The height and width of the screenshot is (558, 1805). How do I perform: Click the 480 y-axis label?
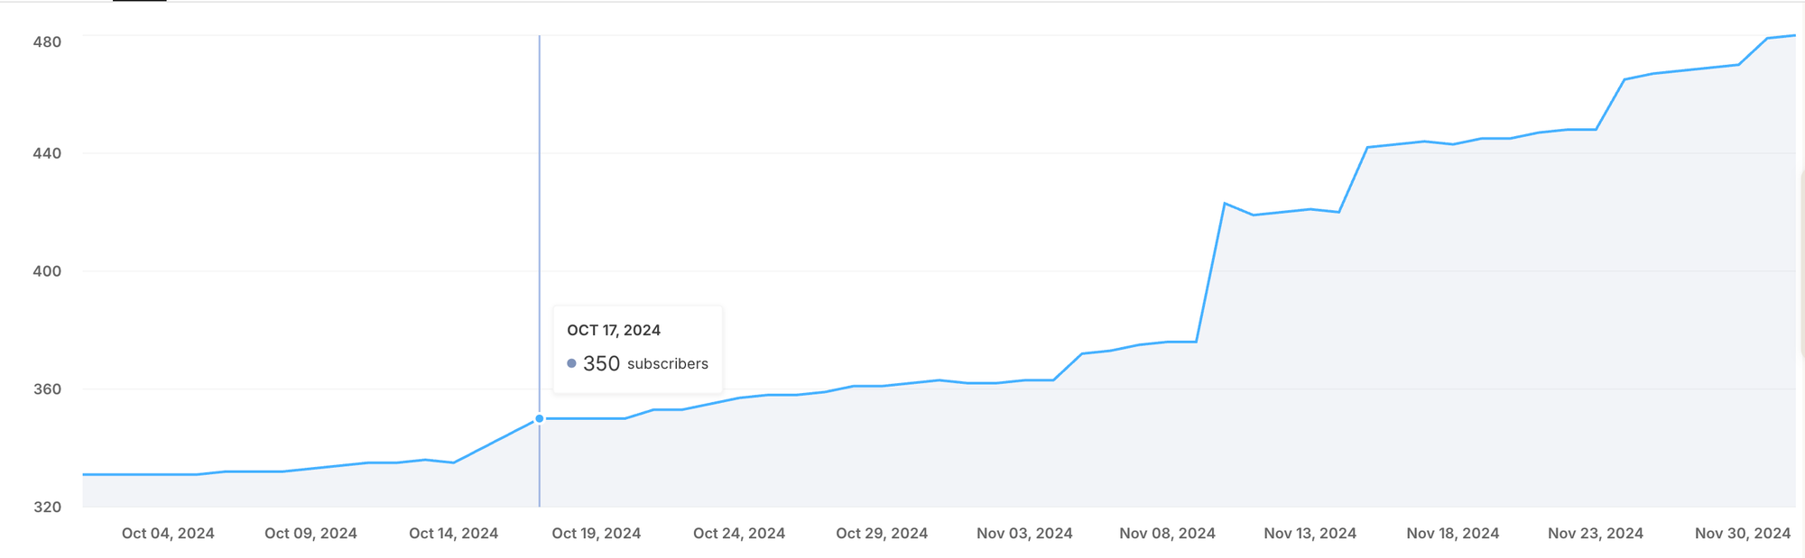click(x=47, y=41)
